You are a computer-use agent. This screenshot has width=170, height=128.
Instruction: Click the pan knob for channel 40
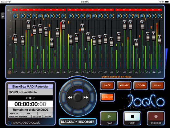pyautogui.click(x=16, y=16)
